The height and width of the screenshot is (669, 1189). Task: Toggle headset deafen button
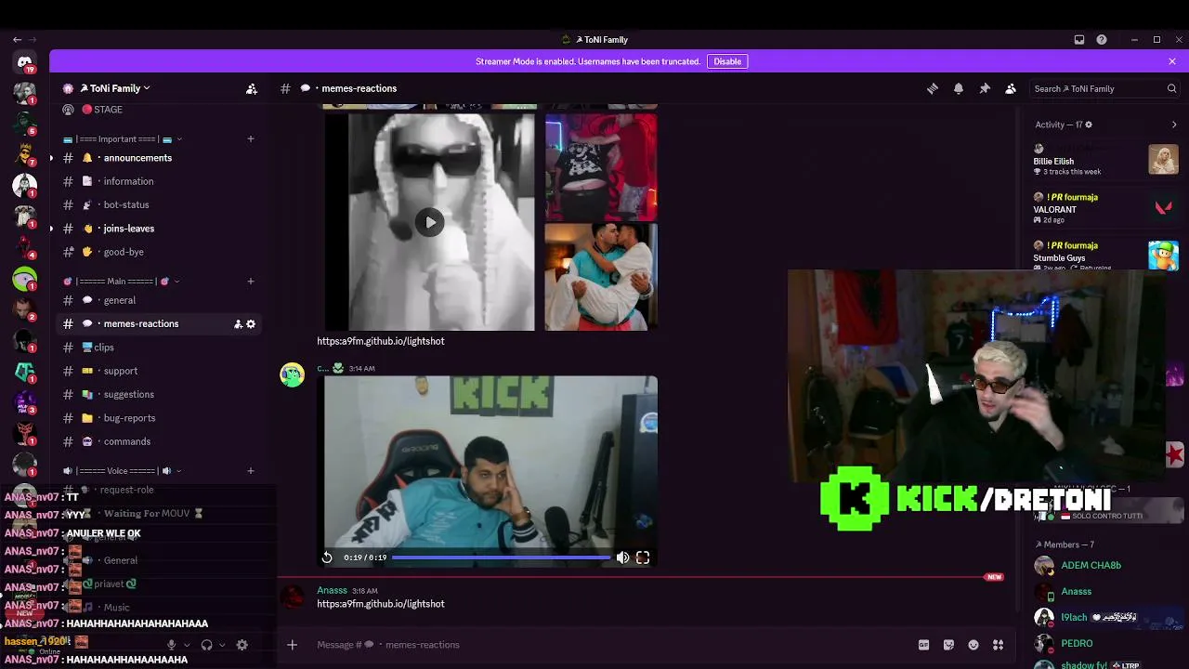pyautogui.click(x=207, y=645)
